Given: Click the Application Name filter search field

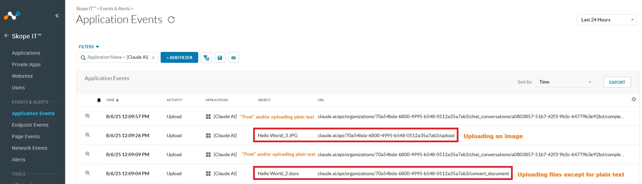Looking at the screenshot, I should point(117,57).
